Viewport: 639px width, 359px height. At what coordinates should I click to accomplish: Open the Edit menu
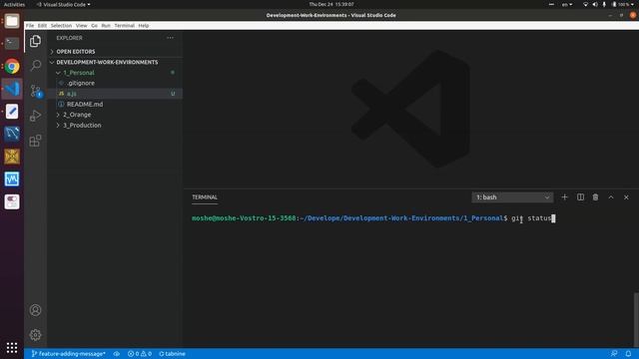tap(42, 25)
